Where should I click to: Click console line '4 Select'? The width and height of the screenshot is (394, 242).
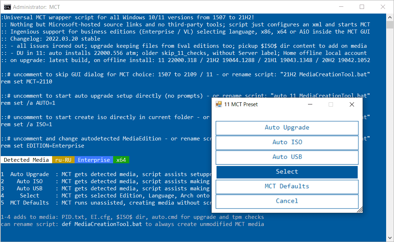[x=106, y=196]
